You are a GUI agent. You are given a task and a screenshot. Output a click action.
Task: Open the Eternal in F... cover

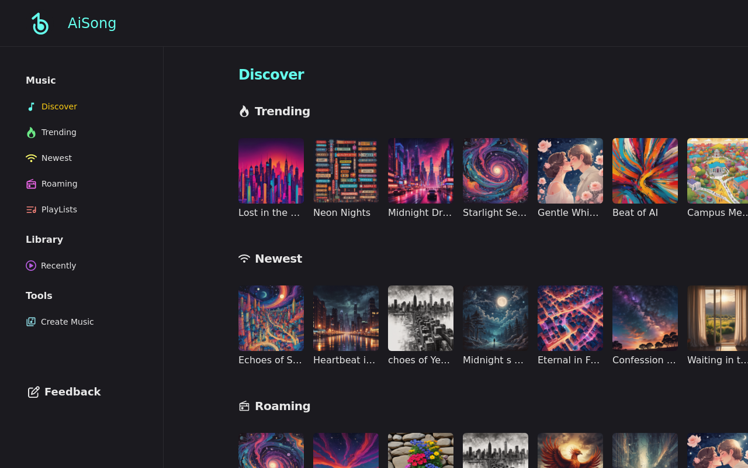570,318
